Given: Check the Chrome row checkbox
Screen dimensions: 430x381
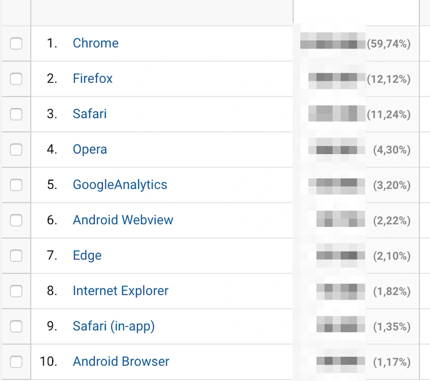Looking at the screenshot, I should pyautogui.click(x=16, y=44).
